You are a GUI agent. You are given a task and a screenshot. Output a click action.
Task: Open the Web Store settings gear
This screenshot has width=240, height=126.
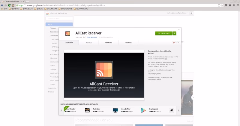191,13
